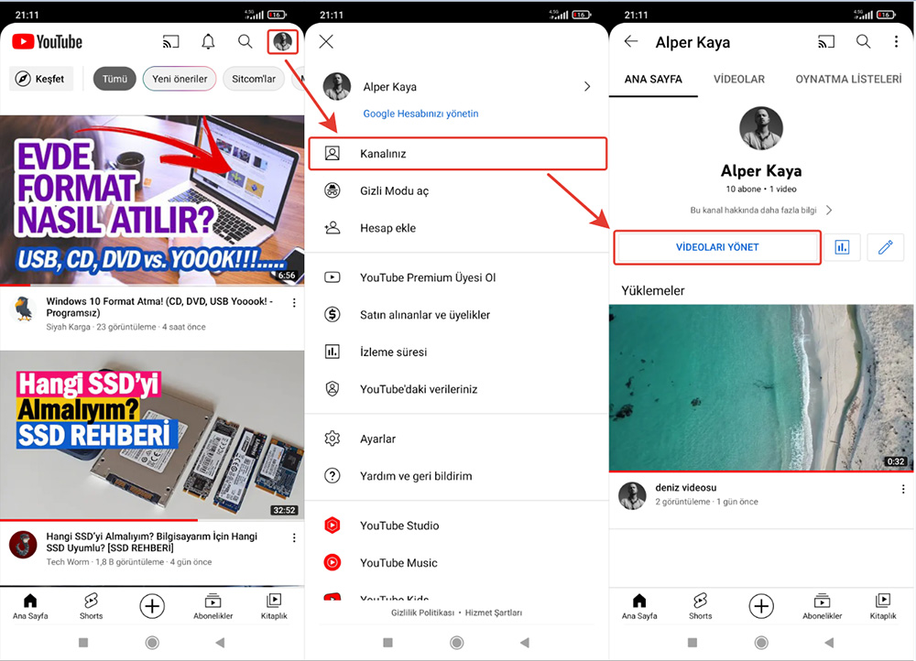
Task: Open three-dot menu for deniz videosu
Action: point(903,489)
